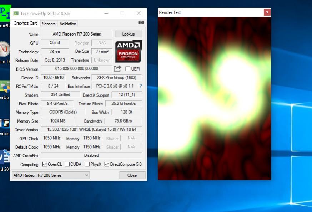Select the Graphics Card tab
This screenshot has width=312, height=212.
pos(26,23)
